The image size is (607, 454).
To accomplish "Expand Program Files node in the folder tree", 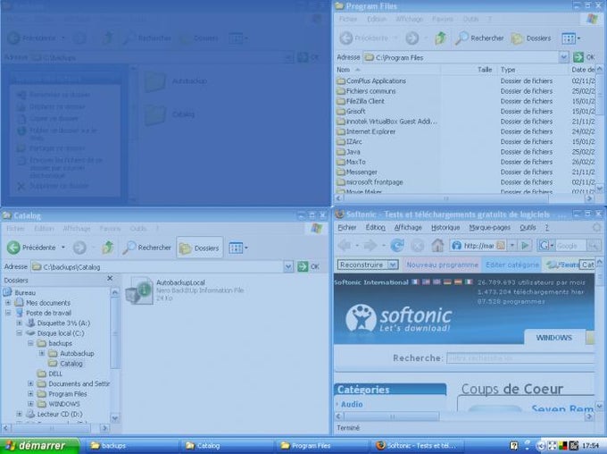I will pyautogui.click(x=30, y=393).
